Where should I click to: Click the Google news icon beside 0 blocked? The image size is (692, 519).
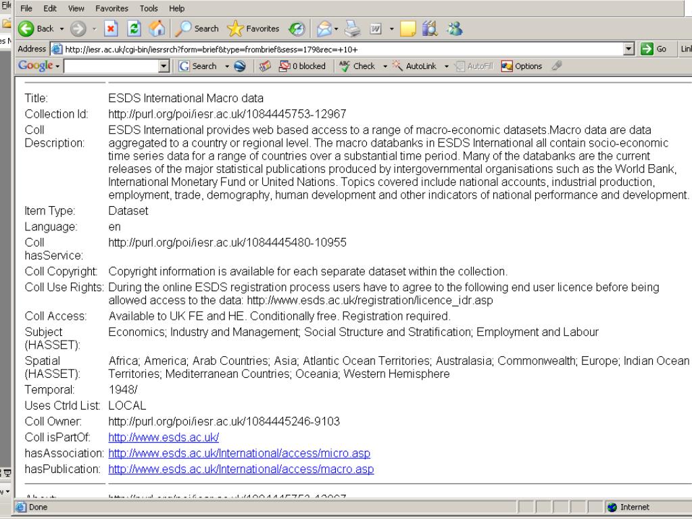pos(265,66)
